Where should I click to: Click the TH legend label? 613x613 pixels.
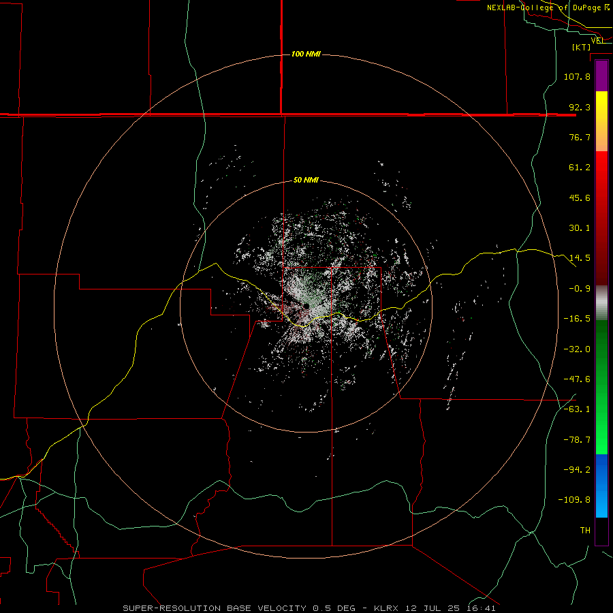coord(585,531)
